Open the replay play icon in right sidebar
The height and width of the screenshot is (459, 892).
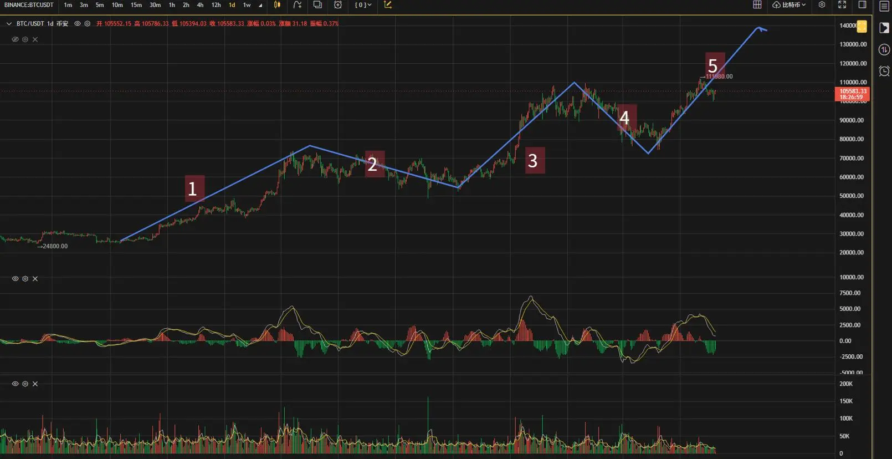[x=884, y=28]
